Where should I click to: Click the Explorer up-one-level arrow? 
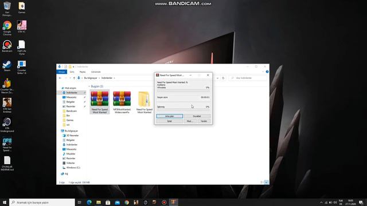[74, 78]
